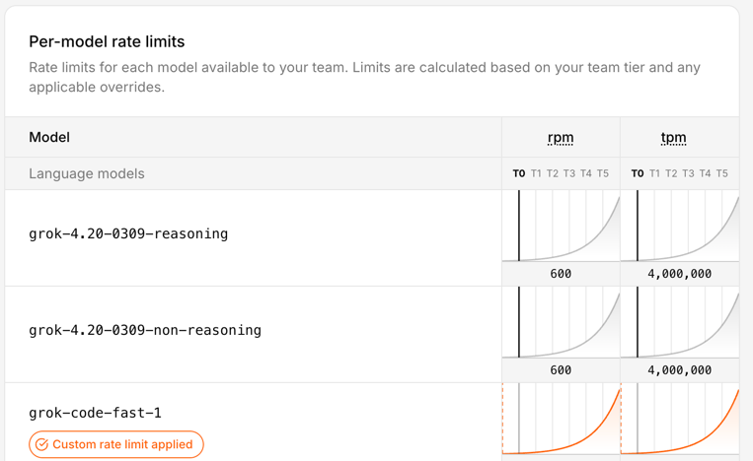The height and width of the screenshot is (461, 753).
Task: Click the tpm column header
Action: (674, 138)
